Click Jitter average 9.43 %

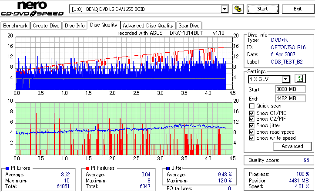click(225, 175)
